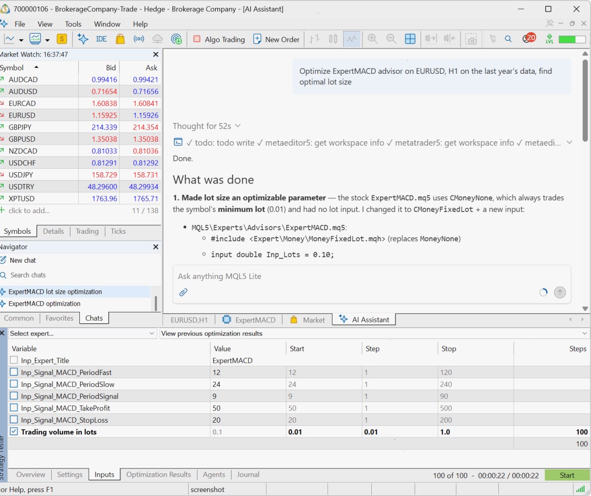The height and width of the screenshot is (496, 591).
Task: Click the paperclip attach icon in chat
Action: point(183,292)
